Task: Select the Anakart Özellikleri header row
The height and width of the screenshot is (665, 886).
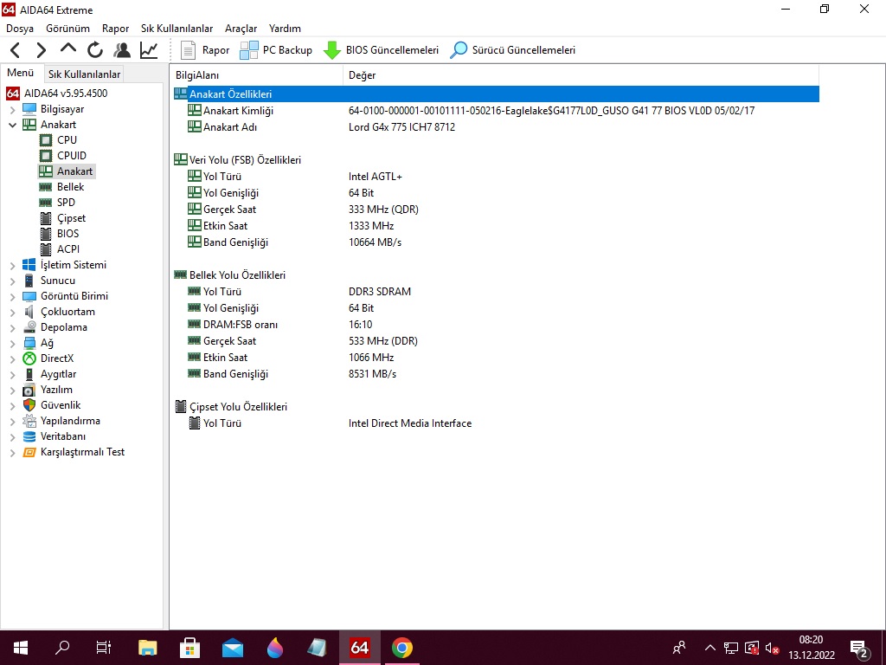Action: click(x=496, y=94)
